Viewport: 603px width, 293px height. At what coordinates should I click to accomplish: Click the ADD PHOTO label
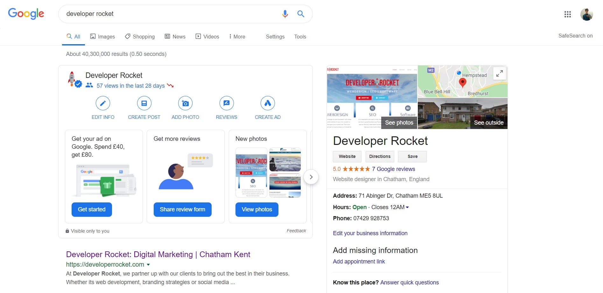coord(186,117)
